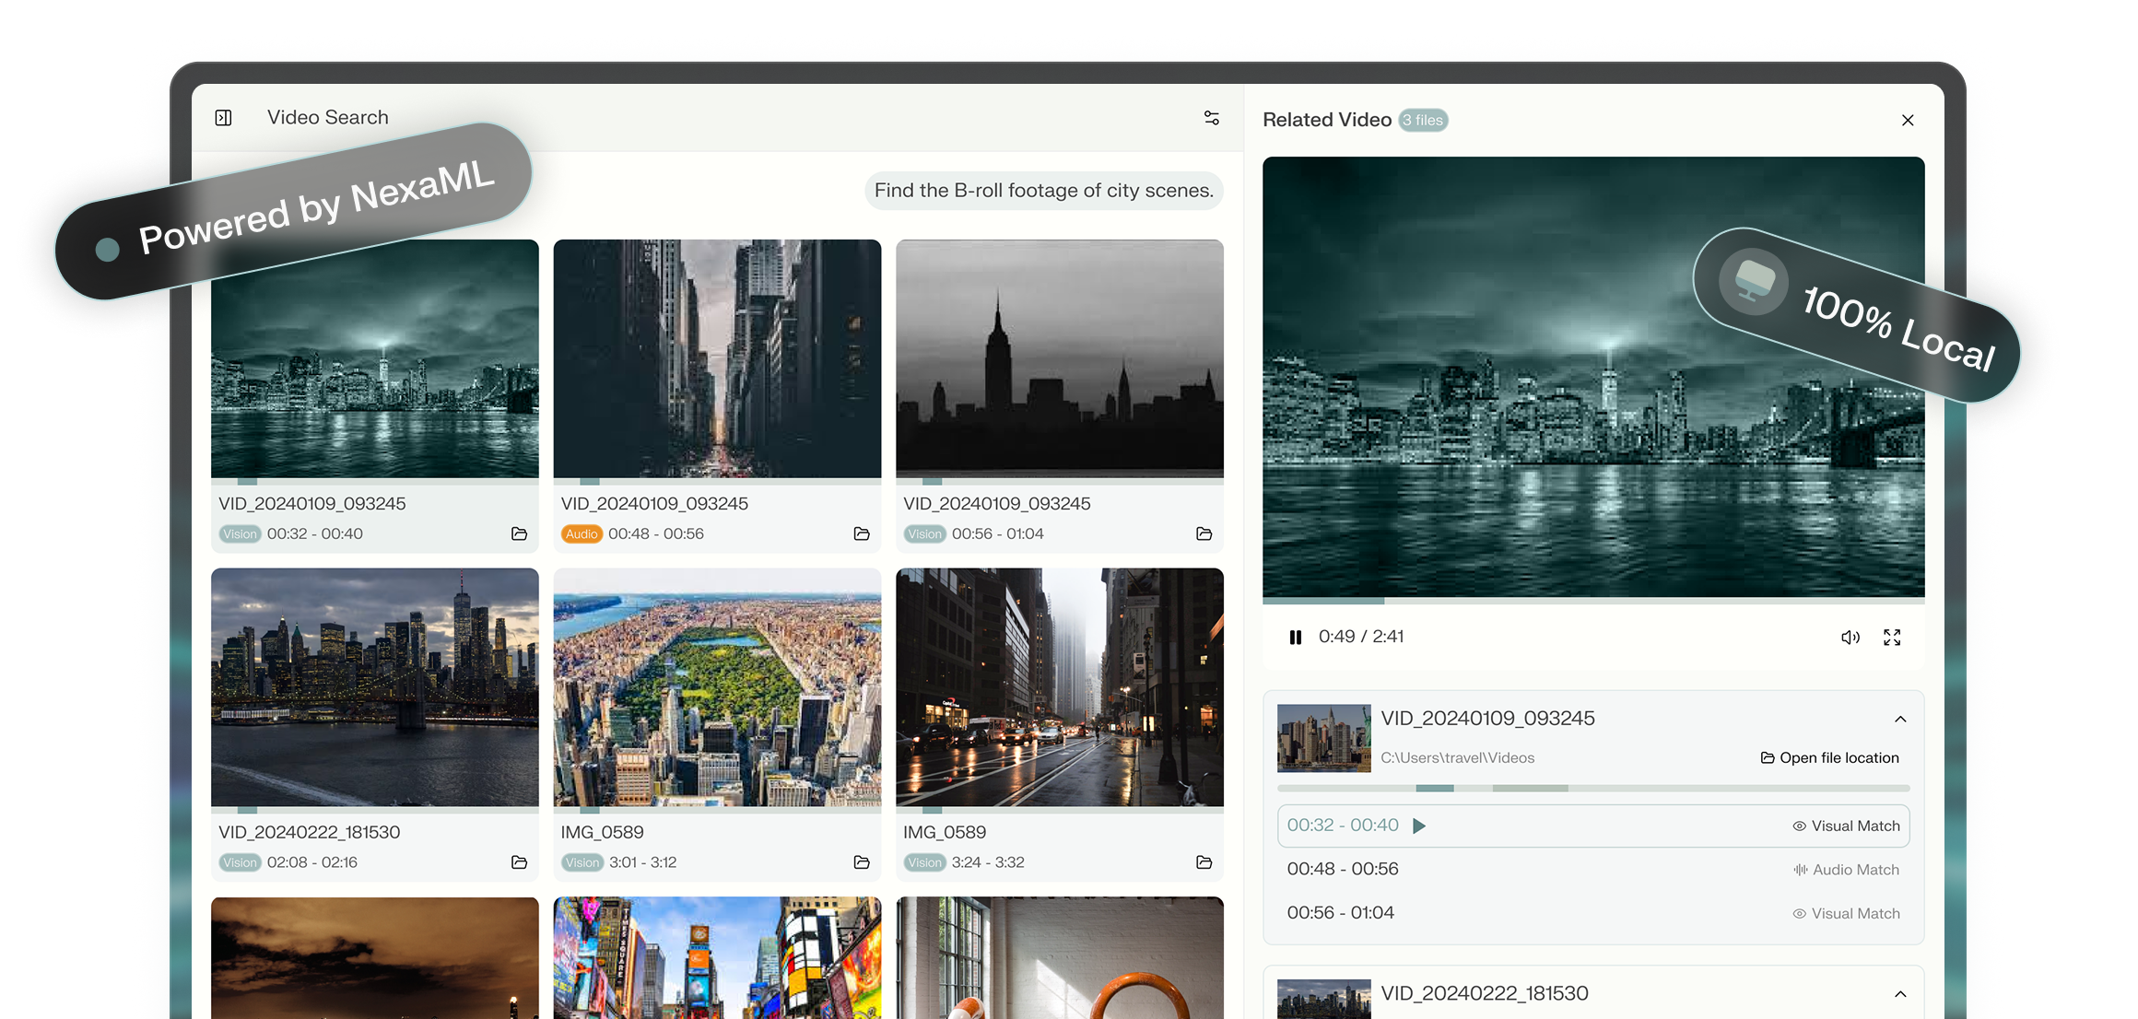Open folder for the Audio 00:48 clip
This screenshot has width=2138, height=1019.
[x=861, y=534]
